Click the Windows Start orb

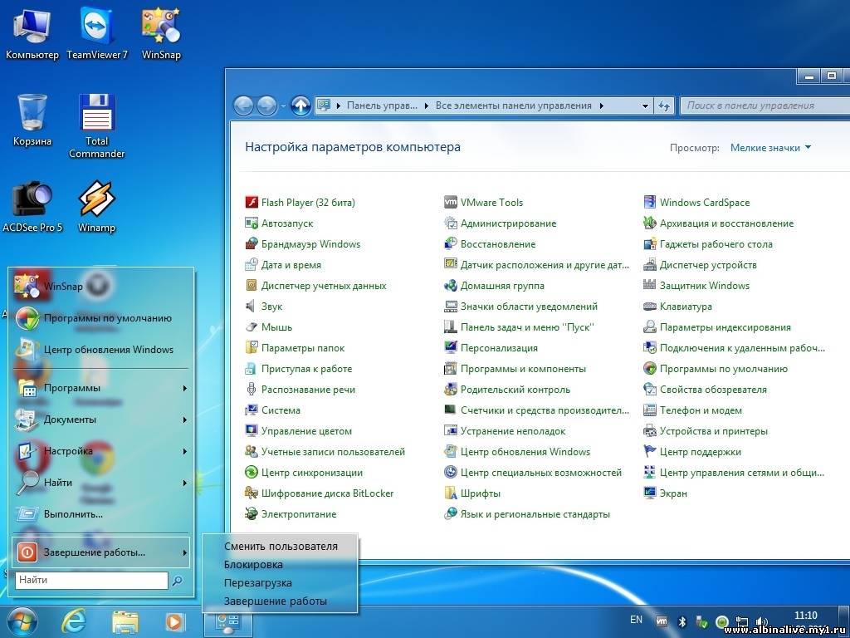click(21, 621)
